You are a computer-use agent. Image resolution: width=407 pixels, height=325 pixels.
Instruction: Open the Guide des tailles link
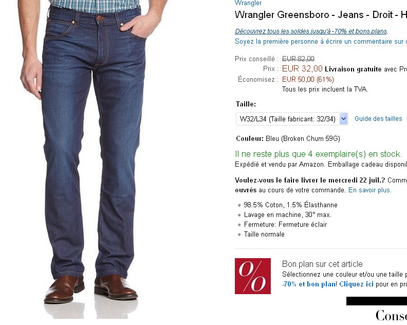(x=378, y=119)
